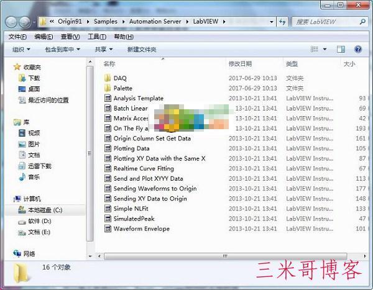Image resolution: width=373 pixels, height=290 pixels.
Task: Open the help question mark icon
Action: (x=358, y=49)
